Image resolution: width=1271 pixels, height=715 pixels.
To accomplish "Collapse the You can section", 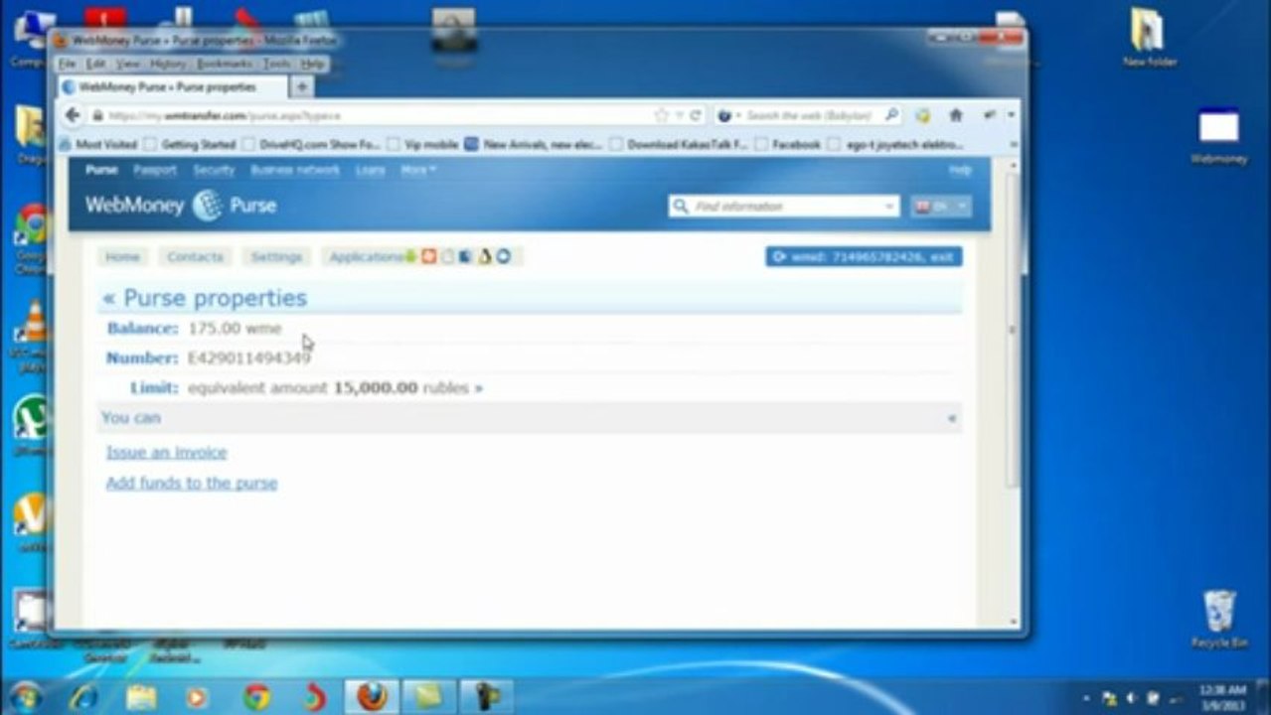I will (x=951, y=418).
